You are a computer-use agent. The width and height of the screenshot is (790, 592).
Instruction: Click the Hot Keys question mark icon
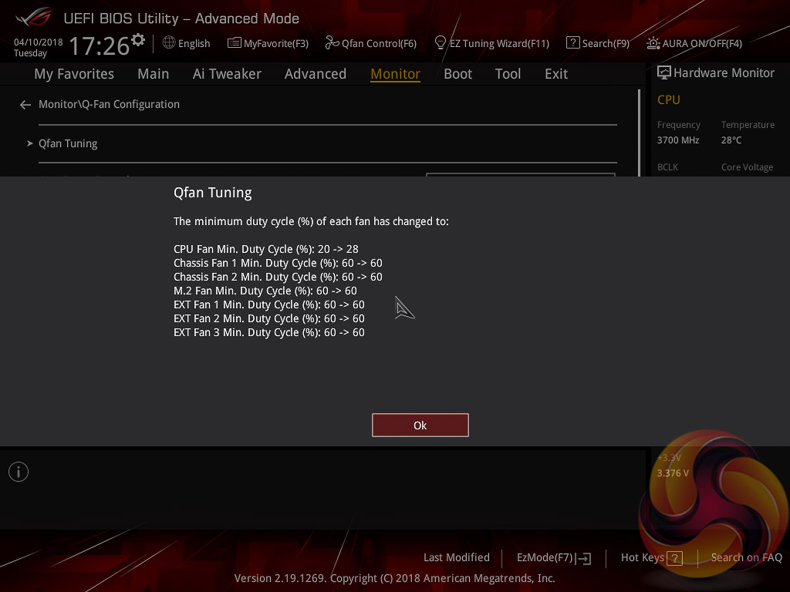674,558
